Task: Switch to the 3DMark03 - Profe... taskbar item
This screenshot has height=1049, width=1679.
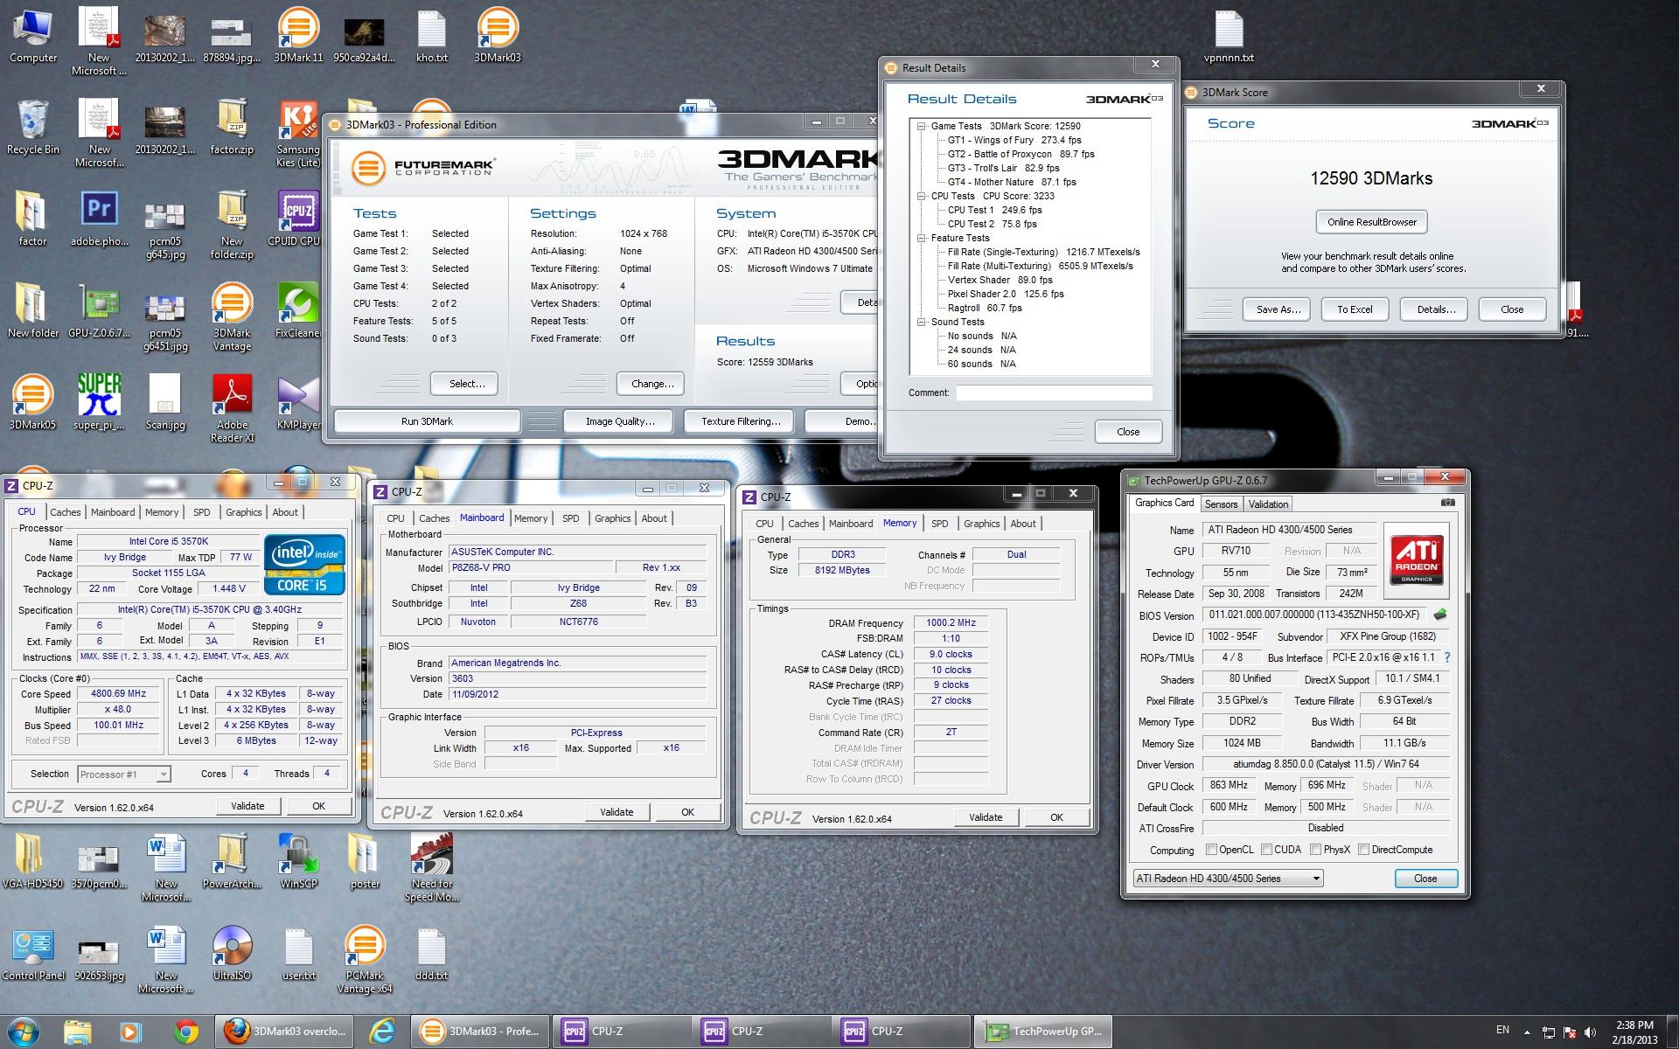Action: coord(481,1032)
